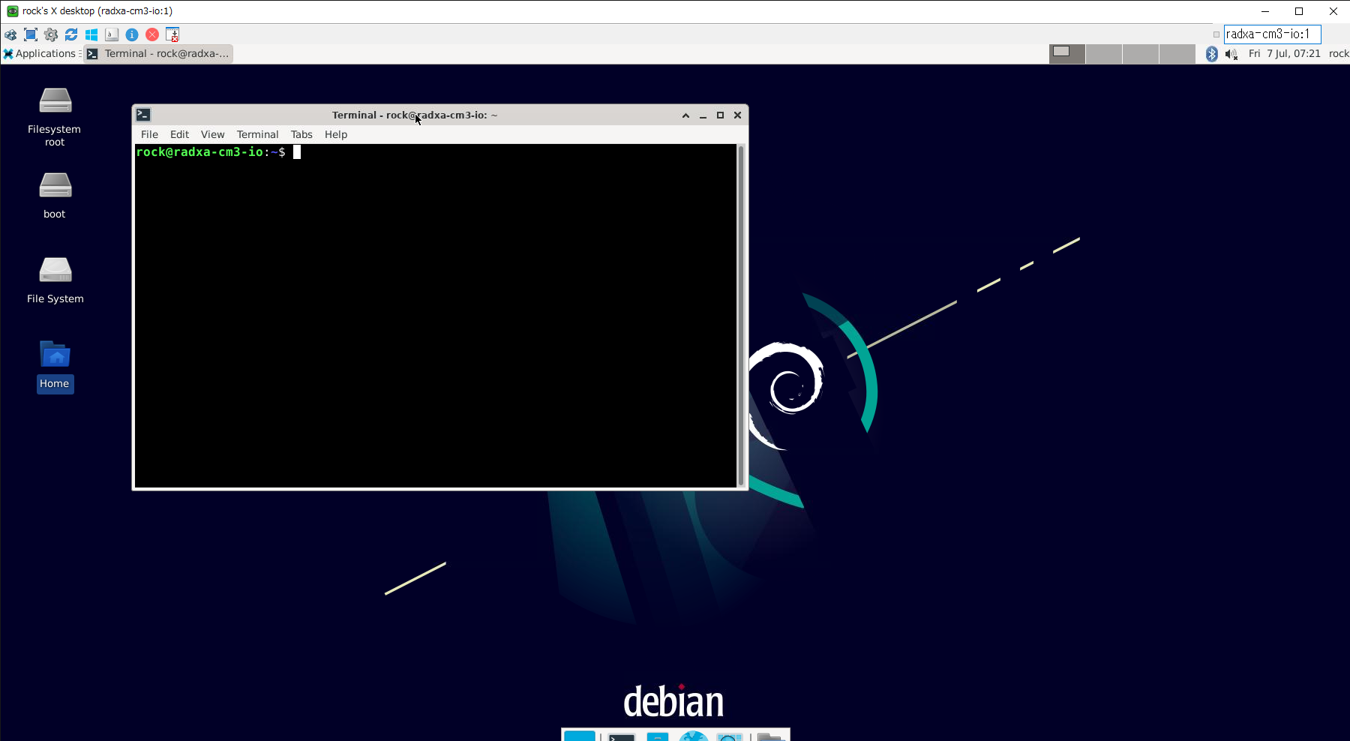Show VNC connection info
This screenshot has width=1350, height=741.
tap(132, 34)
